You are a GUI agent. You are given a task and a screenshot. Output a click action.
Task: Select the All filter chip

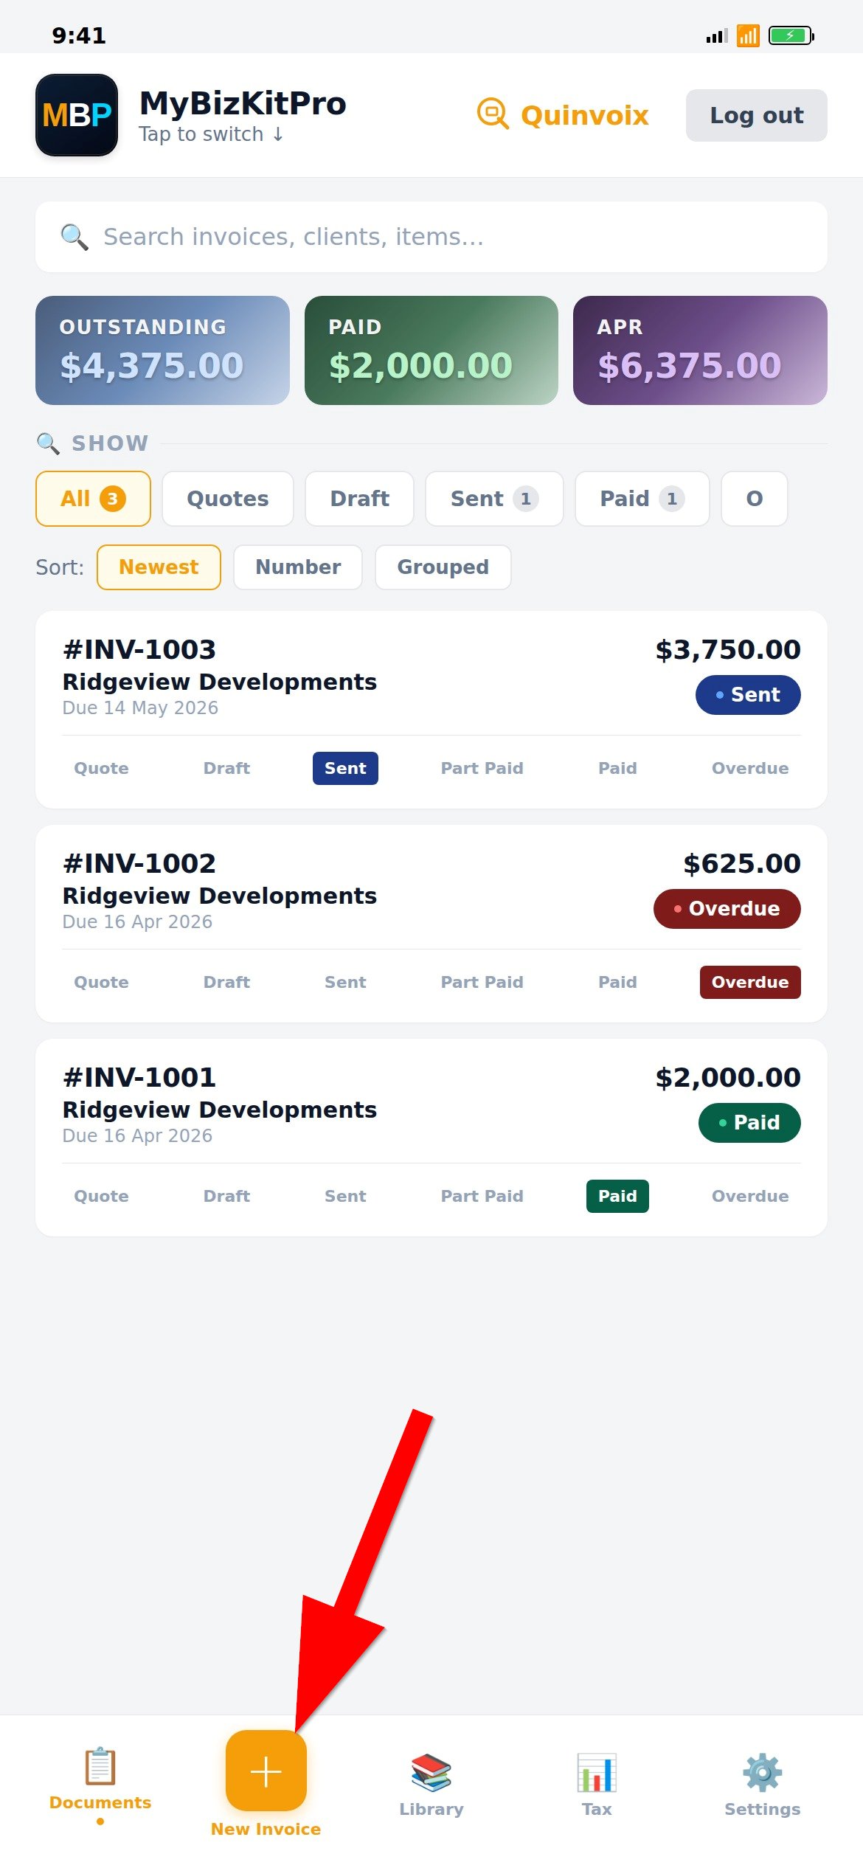(93, 499)
